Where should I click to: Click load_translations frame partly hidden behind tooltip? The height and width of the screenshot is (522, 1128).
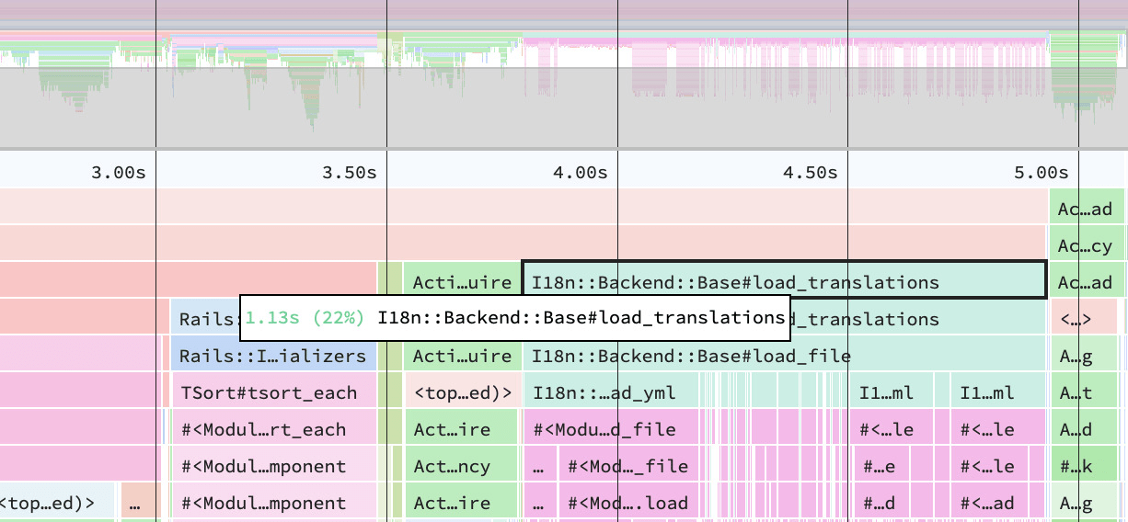coord(918,318)
